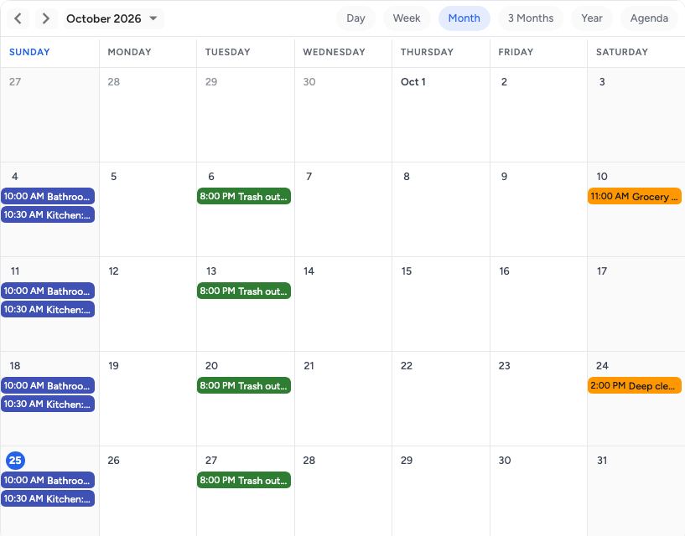The height and width of the screenshot is (536, 685).
Task: Open 8:00 PM Trash out event on October 20
Action: coord(244,386)
